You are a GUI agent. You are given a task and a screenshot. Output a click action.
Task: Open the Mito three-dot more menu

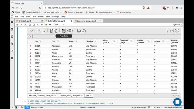[x=167, y=31]
